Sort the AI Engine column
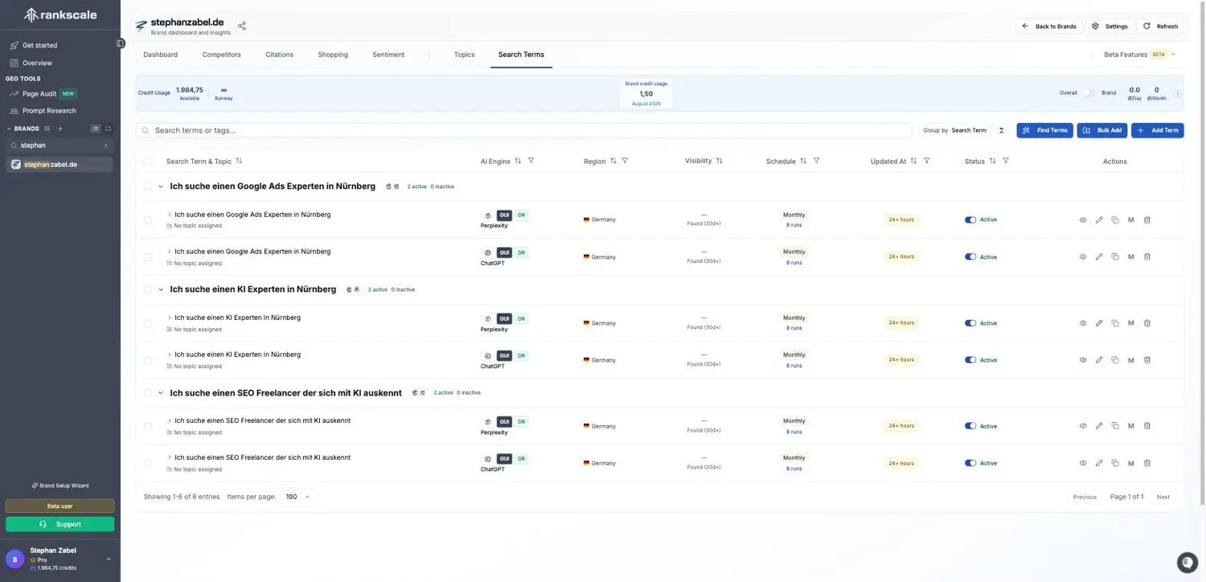The width and height of the screenshot is (1206, 582). [x=518, y=161]
